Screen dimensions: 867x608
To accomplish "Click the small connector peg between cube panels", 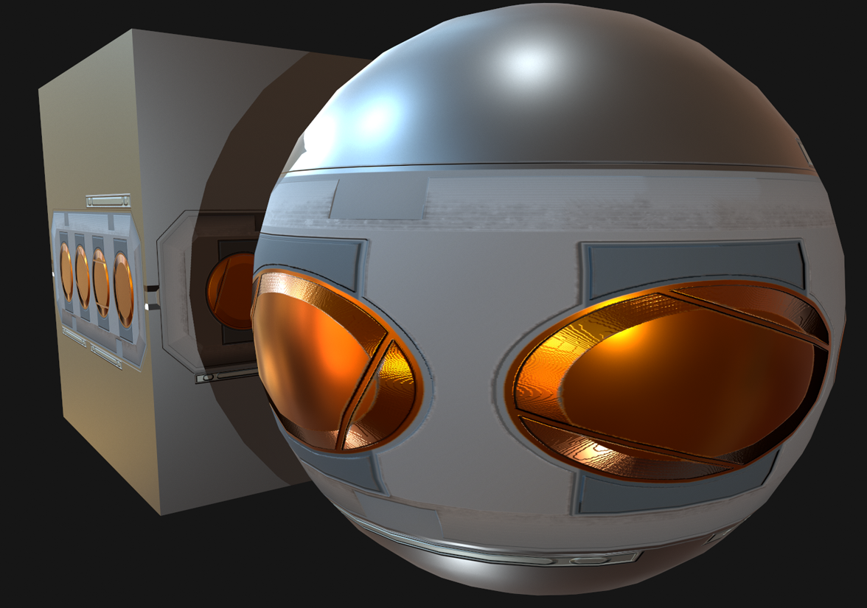I will (153, 295).
